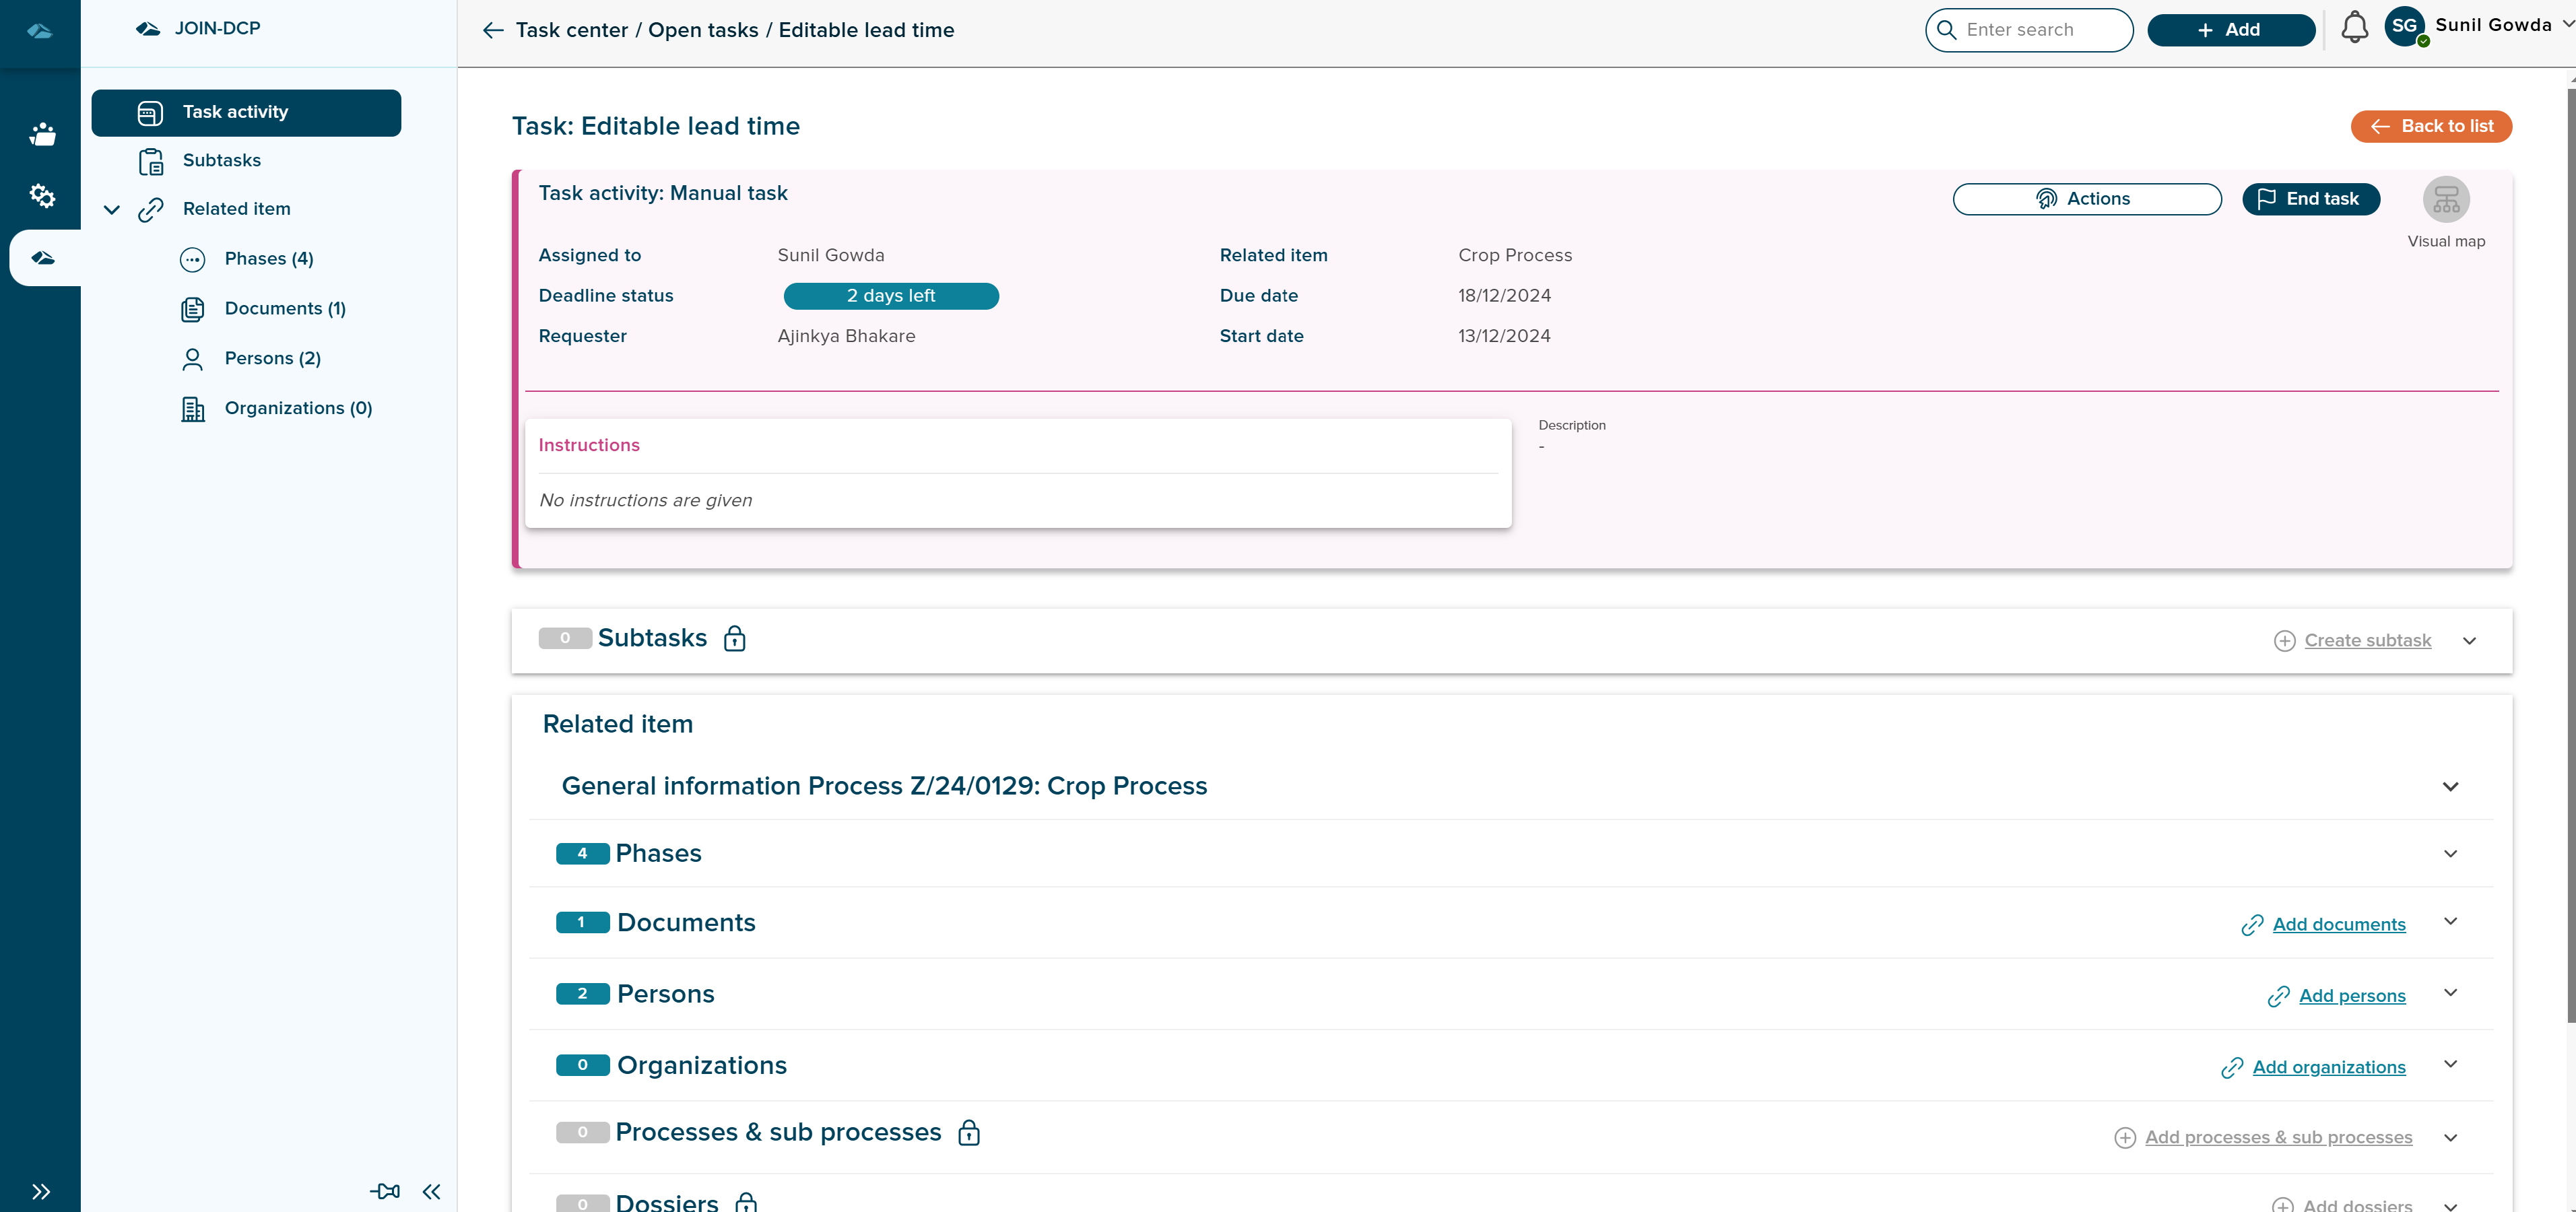This screenshot has width=2576, height=1212.
Task: Click the lock icon beside Subtasks heading
Action: (734, 638)
